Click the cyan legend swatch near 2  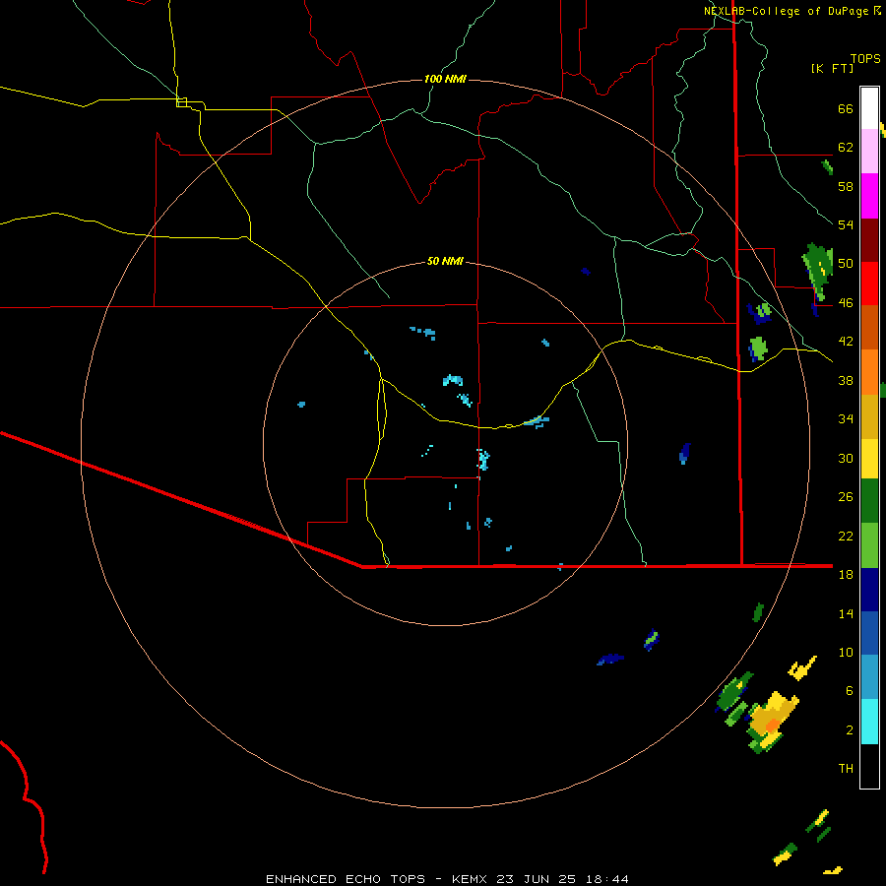click(x=869, y=721)
